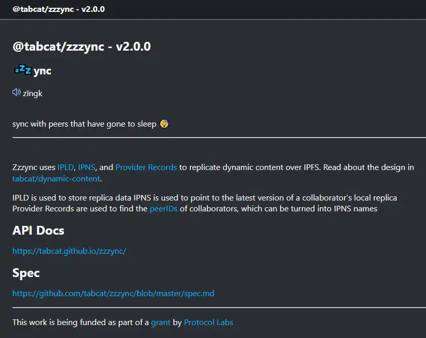The image size is (426, 338).
Task: Click the Spec section heading
Action: 26,273
